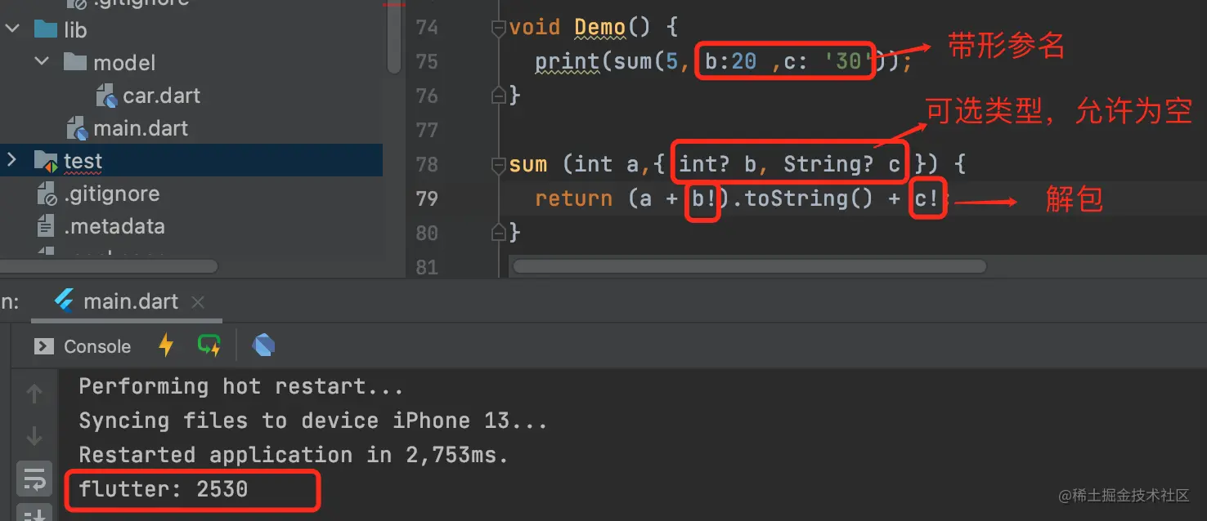The image size is (1207, 521).
Task: Click the Flutter Hot Restart icon
Action: [209, 345]
